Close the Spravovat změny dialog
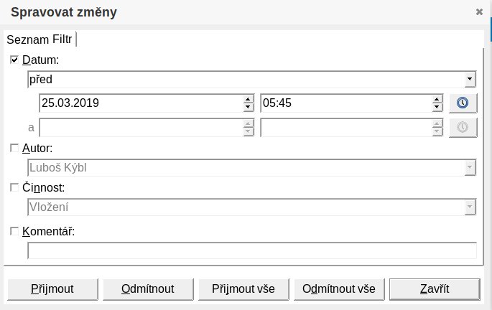Image resolution: width=492 pixels, height=310 pixels. pyautogui.click(x=479, y=12)
